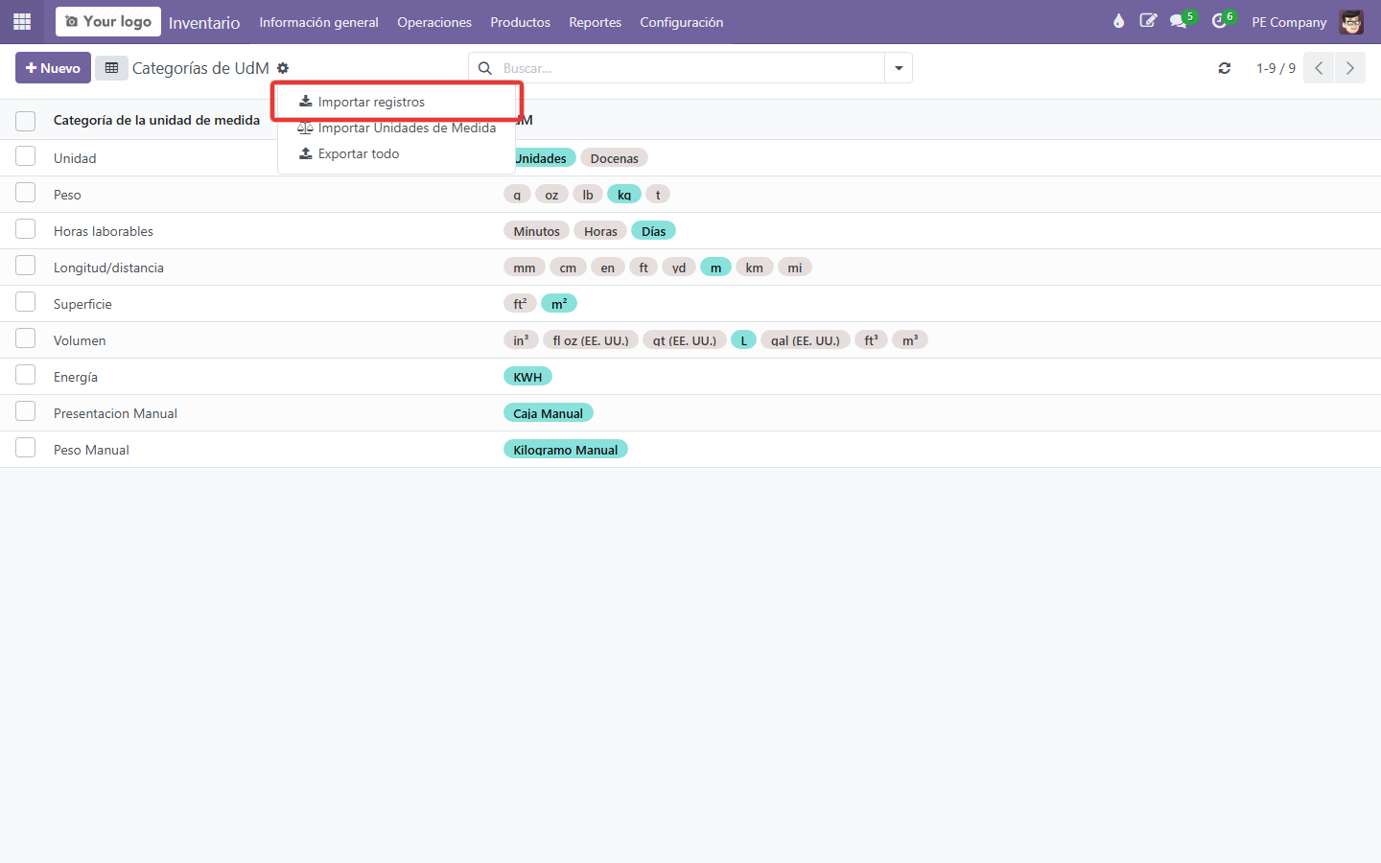Click the Caja Manual tag
The height and width of the screenshot is (863, 1381).
[x=548, y=413]
